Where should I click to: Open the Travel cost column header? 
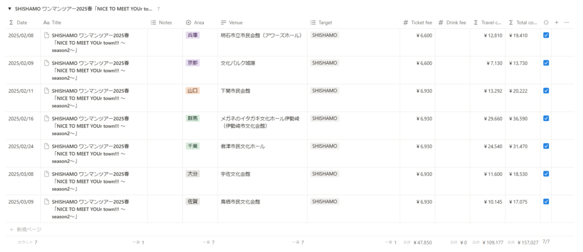pyautogui.click(x=487, y=23)
